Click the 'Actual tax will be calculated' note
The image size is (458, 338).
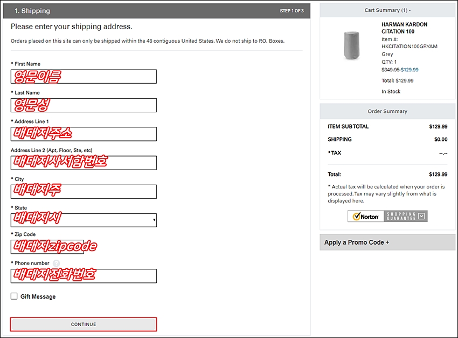[386, 194]
